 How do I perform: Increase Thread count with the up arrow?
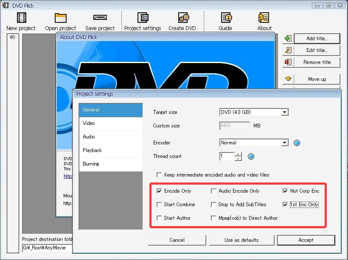(238, 154)
